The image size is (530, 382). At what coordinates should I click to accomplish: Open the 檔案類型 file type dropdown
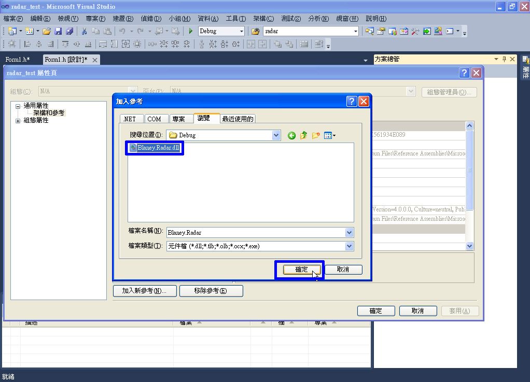[x=350, y=246]
